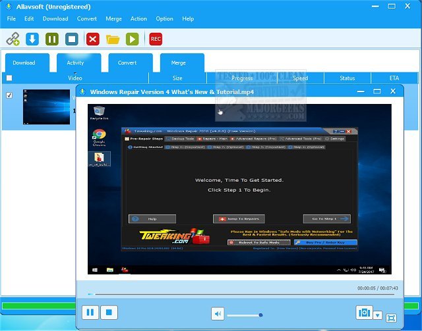Sort by the Progress column header
Viewport: 422px width, 331px height.
click(242, 78)
